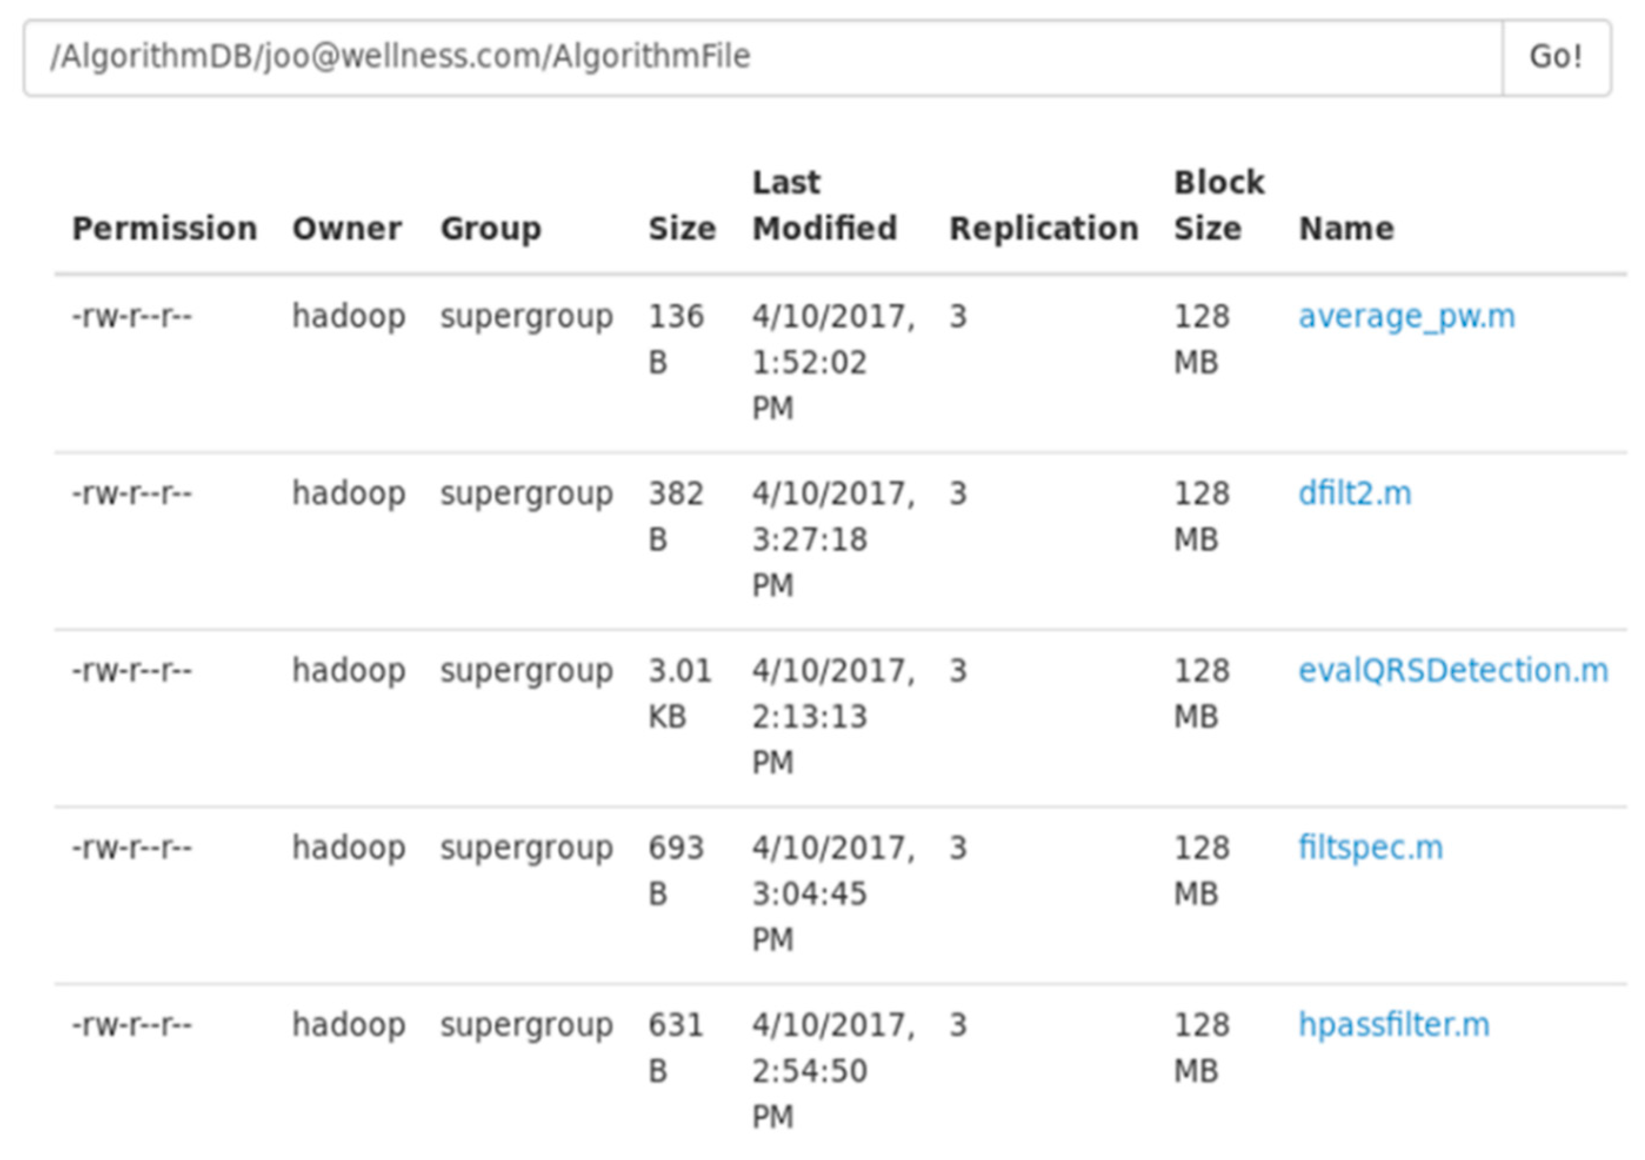Open the average_pw.m file link
The width and height of the screenshot is (1645, 1160).
pyautogui.click(x=1406, y=316)
